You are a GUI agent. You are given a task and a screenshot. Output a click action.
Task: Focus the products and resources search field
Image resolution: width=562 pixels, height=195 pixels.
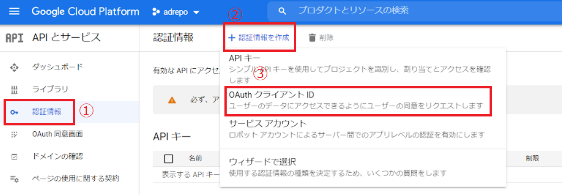coord(414,10)
